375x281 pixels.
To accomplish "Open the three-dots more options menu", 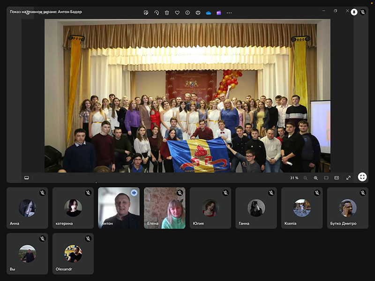I will (x=229, y=13).
